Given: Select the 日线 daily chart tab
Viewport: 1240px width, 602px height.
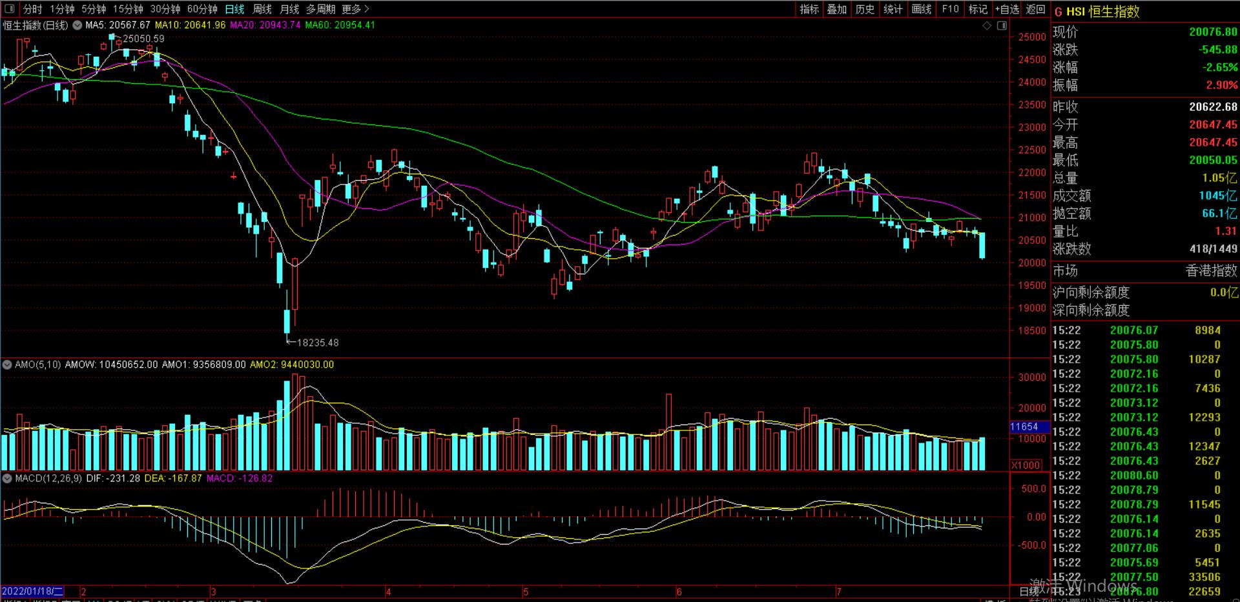Looking at the screenshot, I should (x=234, y=9).
